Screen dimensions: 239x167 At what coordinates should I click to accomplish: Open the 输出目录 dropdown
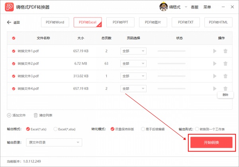tap(54, 142)
